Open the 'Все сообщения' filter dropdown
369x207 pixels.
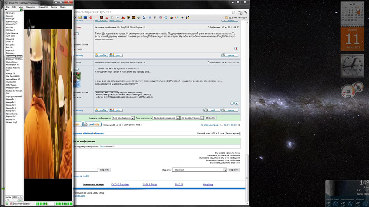(x=122, y=118)
